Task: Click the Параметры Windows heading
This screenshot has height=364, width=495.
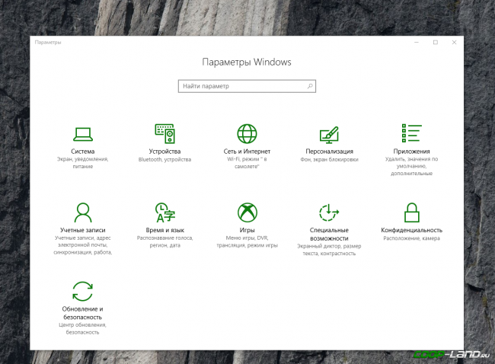Action: (x=247, y=62)
